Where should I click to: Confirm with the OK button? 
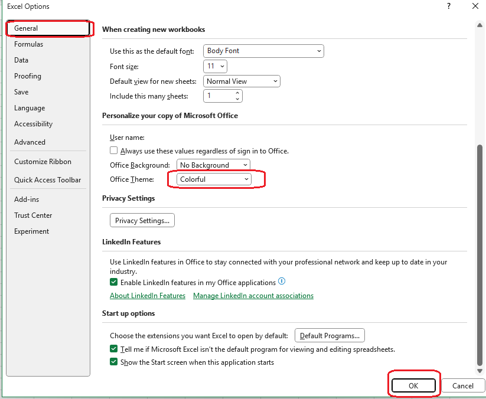coord(413,385)
